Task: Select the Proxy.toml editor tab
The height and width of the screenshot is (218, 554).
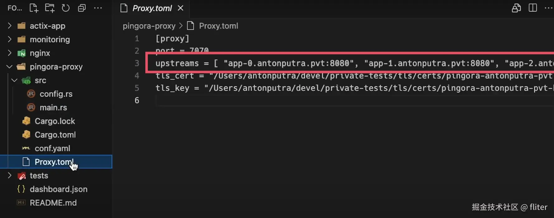Action: tap(152, 8)
